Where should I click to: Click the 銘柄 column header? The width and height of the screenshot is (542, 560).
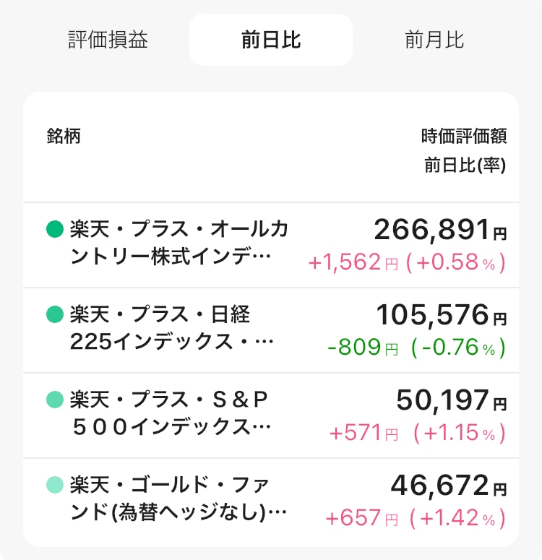pos(64,136)
